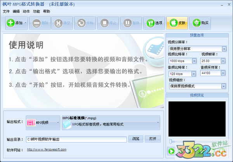Click the 打开 open folder button

153,139
